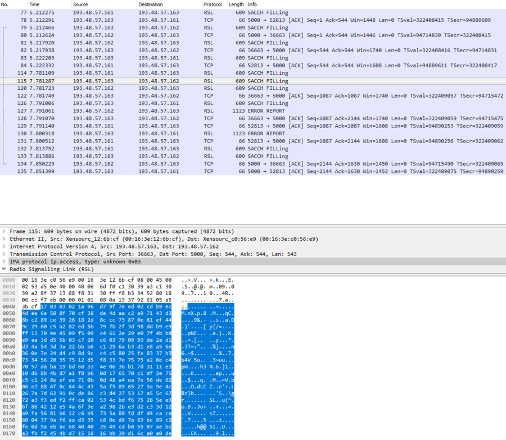Click the Length column header

(236, 4)
